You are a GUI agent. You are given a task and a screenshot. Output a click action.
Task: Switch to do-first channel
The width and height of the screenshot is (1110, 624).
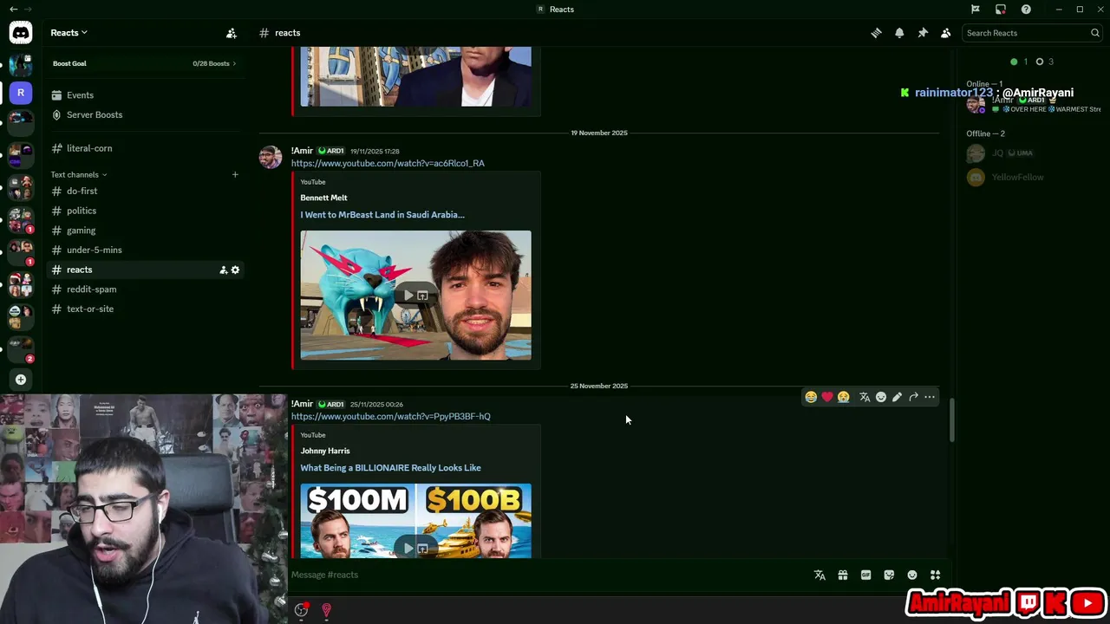click(x=144, y=191)
